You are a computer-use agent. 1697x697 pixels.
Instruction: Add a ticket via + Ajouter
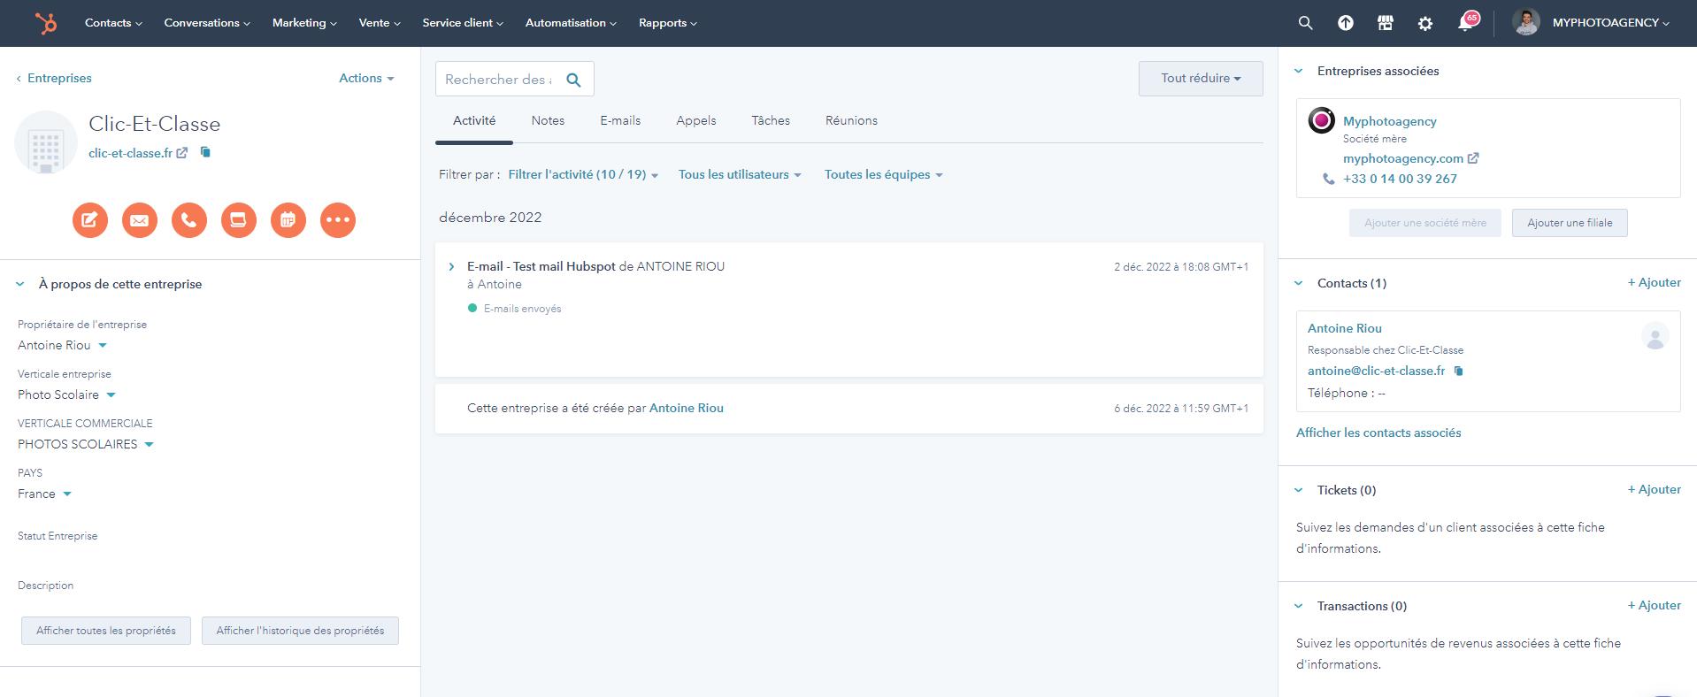[1654, 490]
